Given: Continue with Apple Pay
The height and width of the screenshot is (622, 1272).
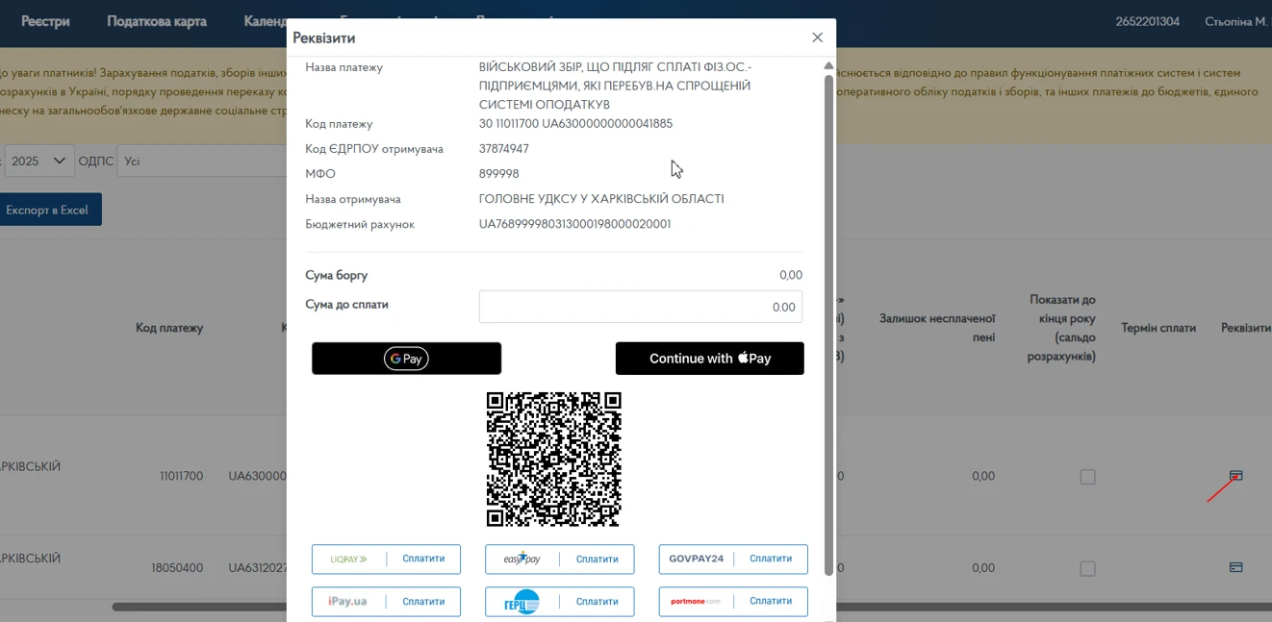Looking at the screenshot, I should click(709, 359).
